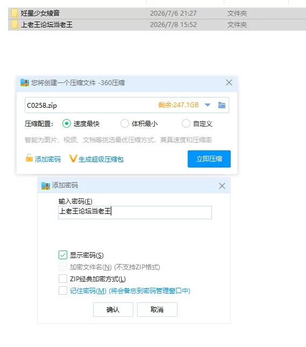Select the 妊星少女绫音 folder icon
Image resolution: width=306 pixels, height=347 pixels.
pos(15,13)
